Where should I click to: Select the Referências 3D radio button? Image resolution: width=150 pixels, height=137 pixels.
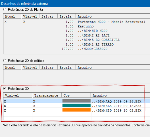pos(5,89)
